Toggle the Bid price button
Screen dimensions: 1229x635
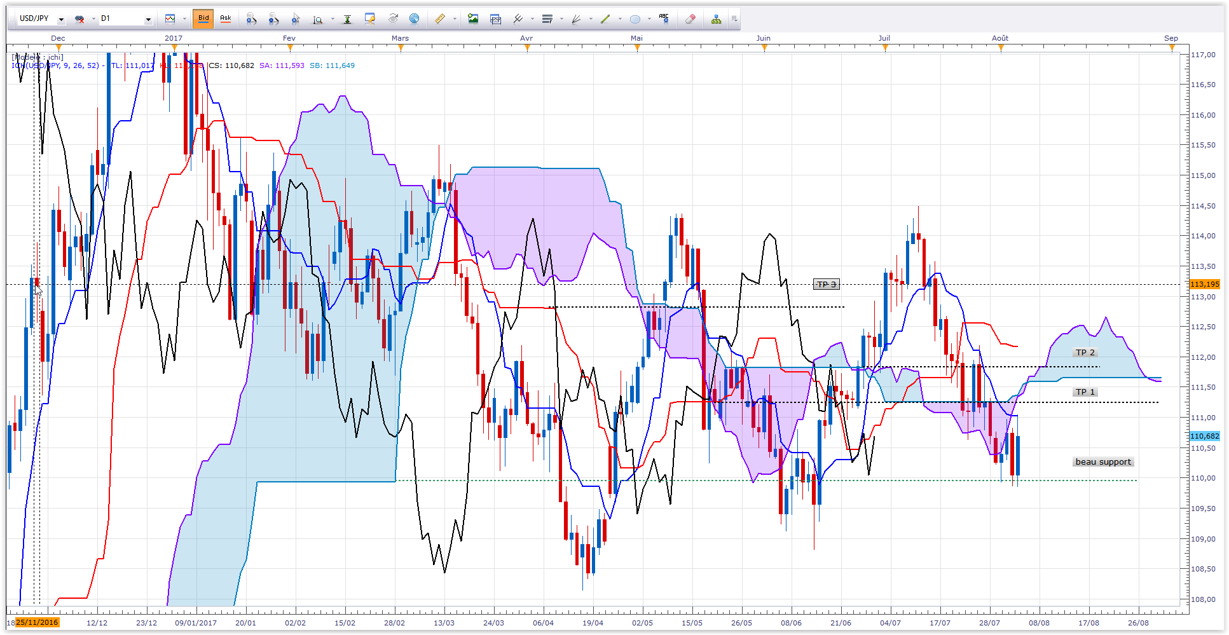[203, 18]
